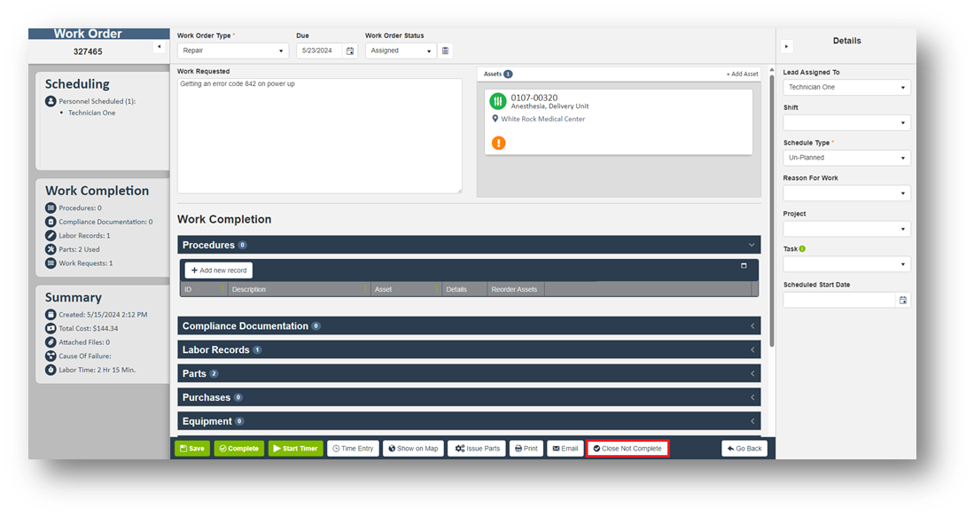974x517 pixels.
Task: Open the Work Order Type dropdown
Action: [232, 51]
